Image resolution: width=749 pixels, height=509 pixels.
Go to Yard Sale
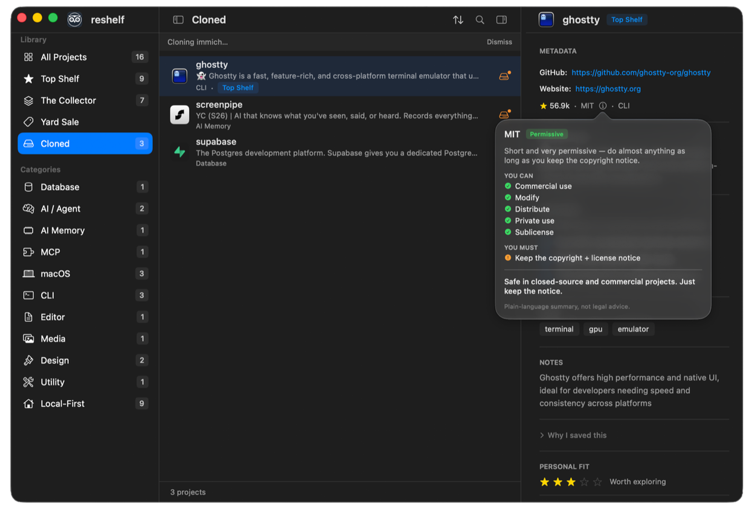point(85,122)
